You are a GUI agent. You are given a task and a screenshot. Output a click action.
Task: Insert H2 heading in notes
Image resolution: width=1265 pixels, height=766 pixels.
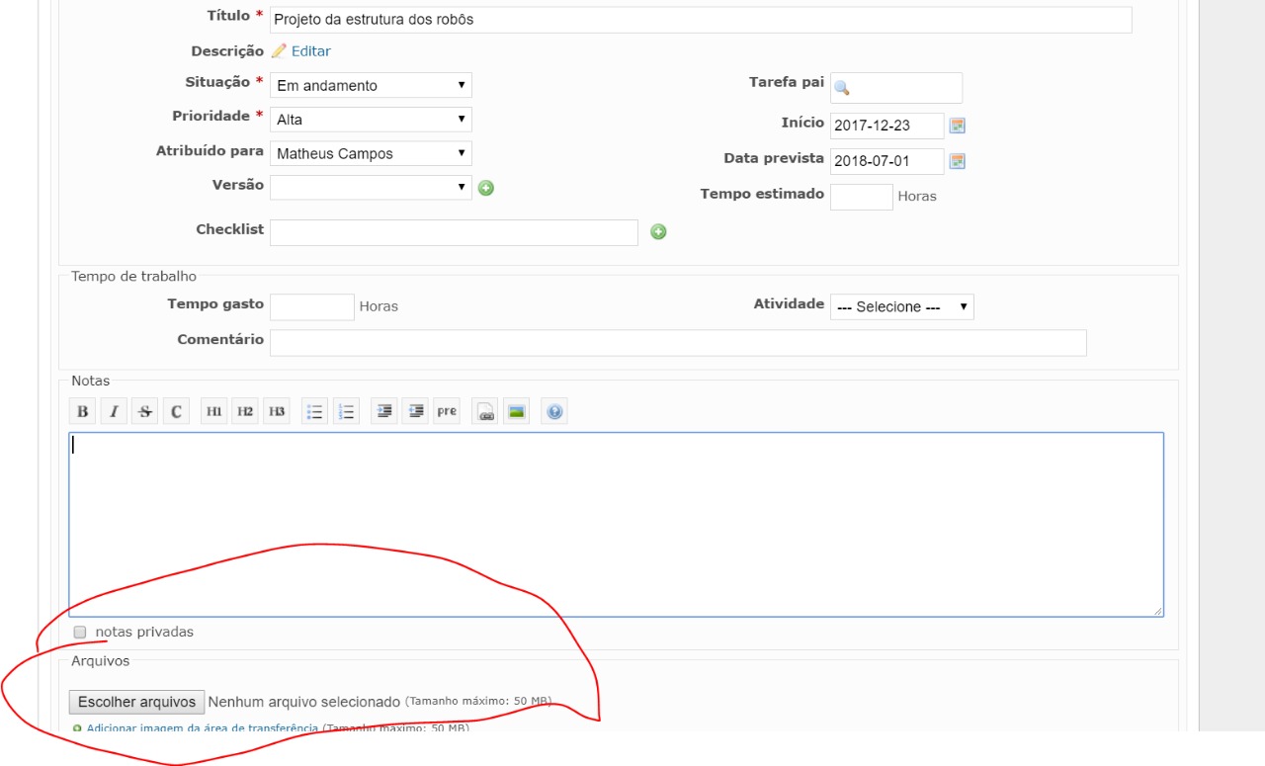[245, 412]
